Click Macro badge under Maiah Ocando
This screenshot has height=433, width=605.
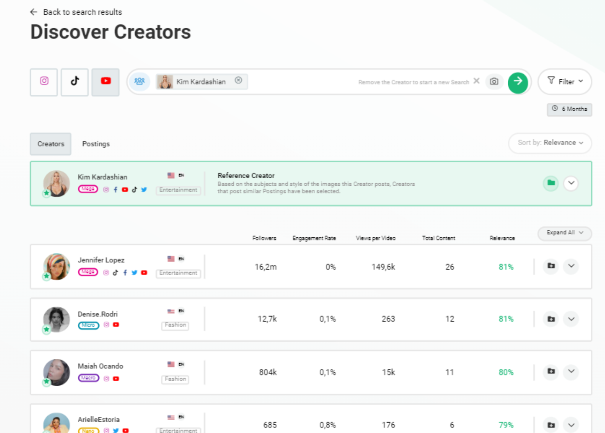[88, 378]
